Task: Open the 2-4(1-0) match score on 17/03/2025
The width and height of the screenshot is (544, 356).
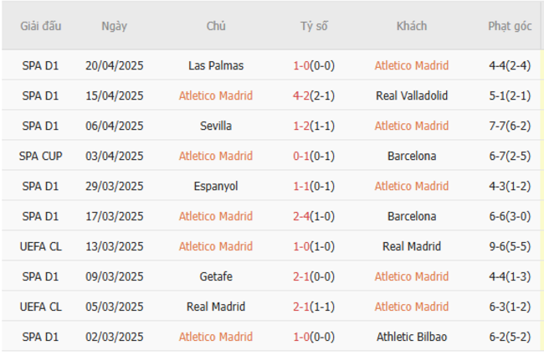Action: point(314,216)
